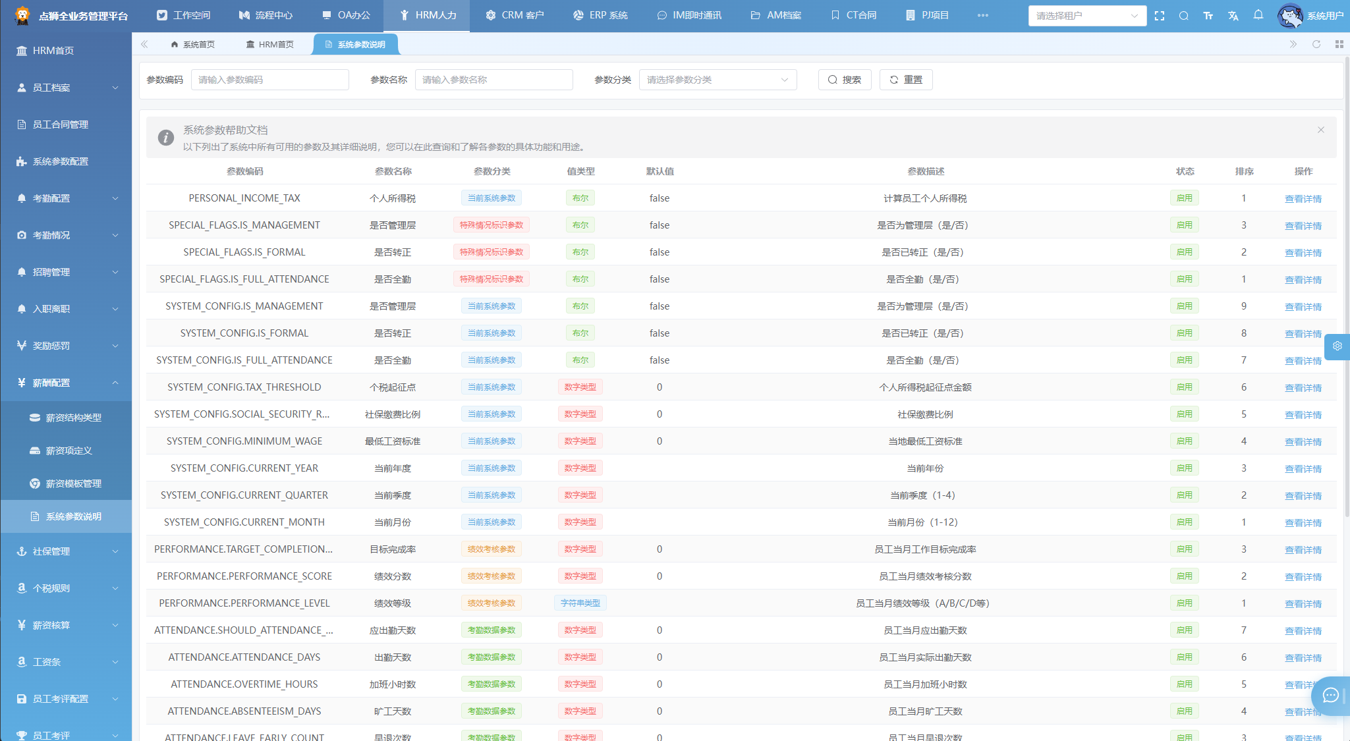This screenshot has width=1350, height=741.
Task: Switch to AM档案 top menu
Action: click(x=776, y=16)
